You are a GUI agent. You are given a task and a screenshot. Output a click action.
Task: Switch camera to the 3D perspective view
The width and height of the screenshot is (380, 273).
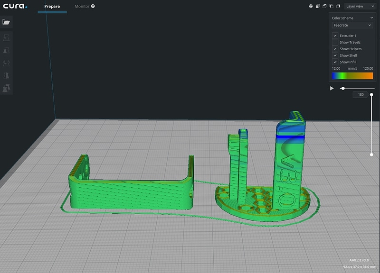click(311, 6)
